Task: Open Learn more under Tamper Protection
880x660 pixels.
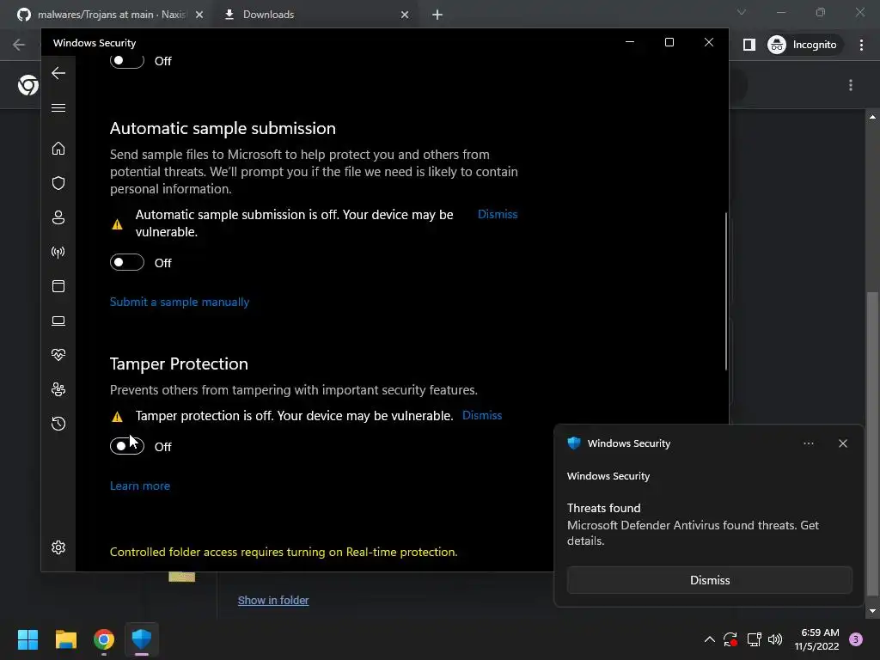Action: 140,486
